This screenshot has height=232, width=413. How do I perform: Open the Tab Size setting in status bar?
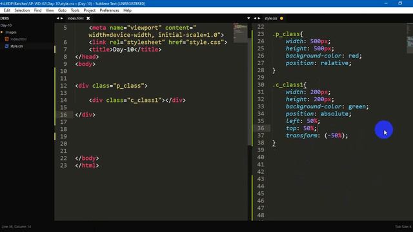pyautogui.click(x=403, y=227)
